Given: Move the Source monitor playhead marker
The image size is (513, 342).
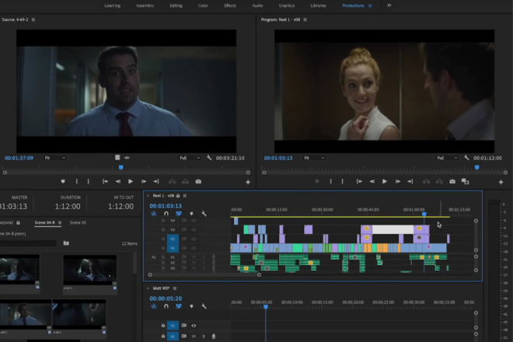Looking at the screenshot, I should [121, 167].
